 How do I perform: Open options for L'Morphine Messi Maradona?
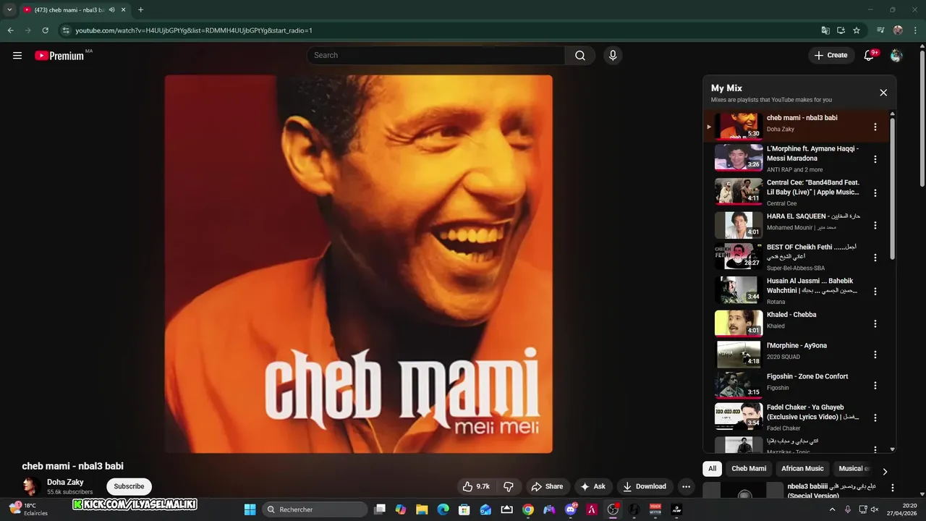click(x=875, y=159)
